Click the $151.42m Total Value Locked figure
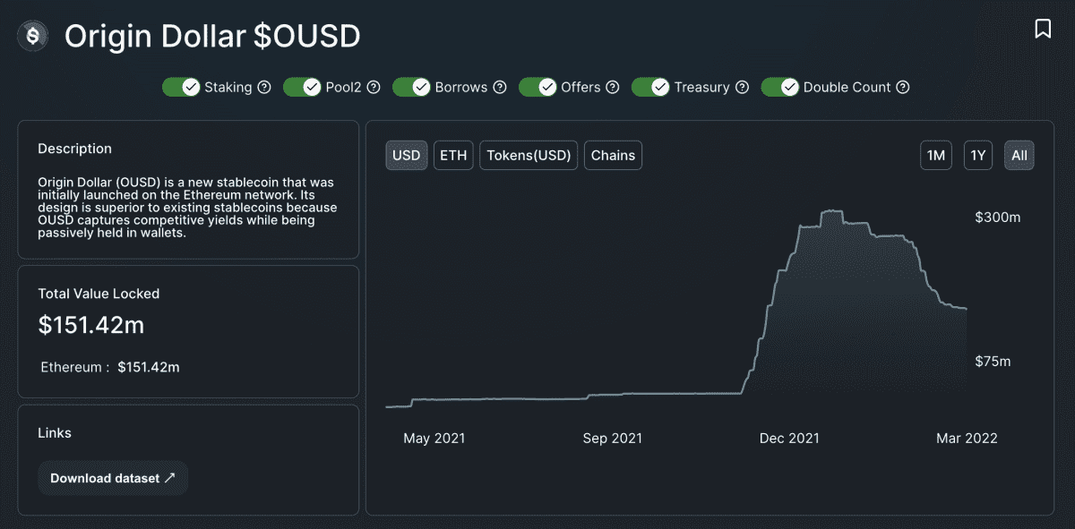The height and width of the screenshot is (529, 1075). 91,325
